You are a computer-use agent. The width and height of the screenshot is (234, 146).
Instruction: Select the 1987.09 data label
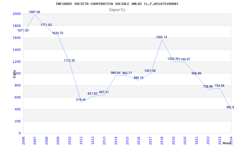tap(35, 12)
